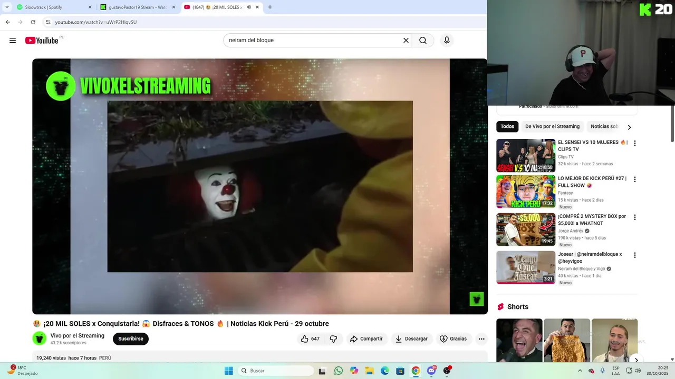
Task: Open the Clips TV channel link
Action: pos(566,157)
